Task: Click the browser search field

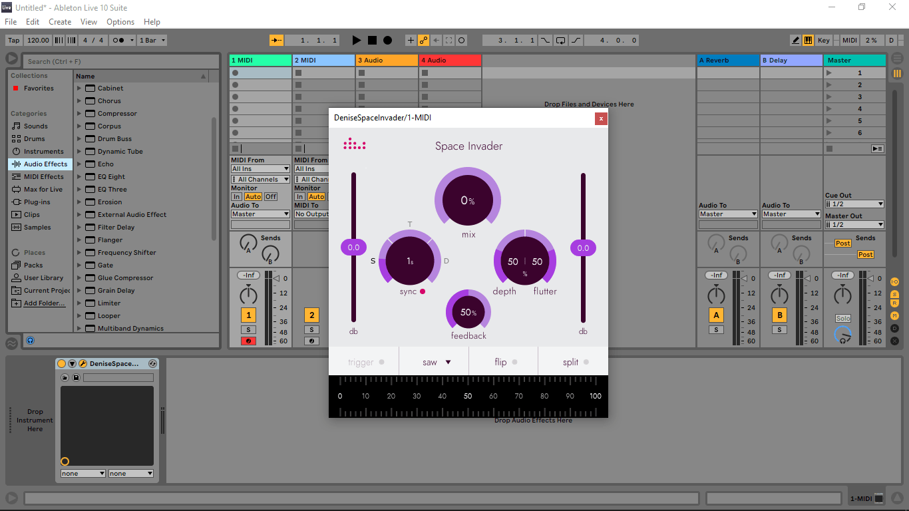Action: coord(121,61)
